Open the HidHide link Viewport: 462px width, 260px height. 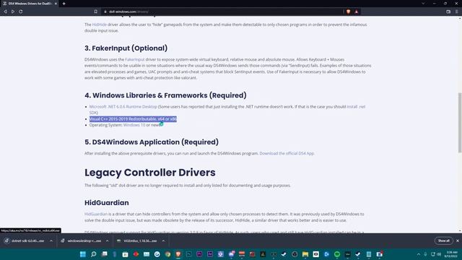click(x=100, y=25)
